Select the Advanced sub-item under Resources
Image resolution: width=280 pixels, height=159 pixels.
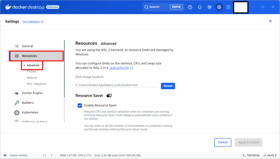click(x=33, y=65)
